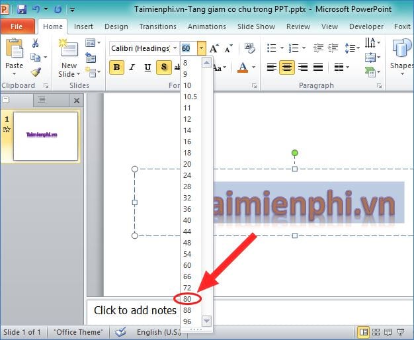
Task: Open the Paragraph dialog launcher
Action: [379, 86]
